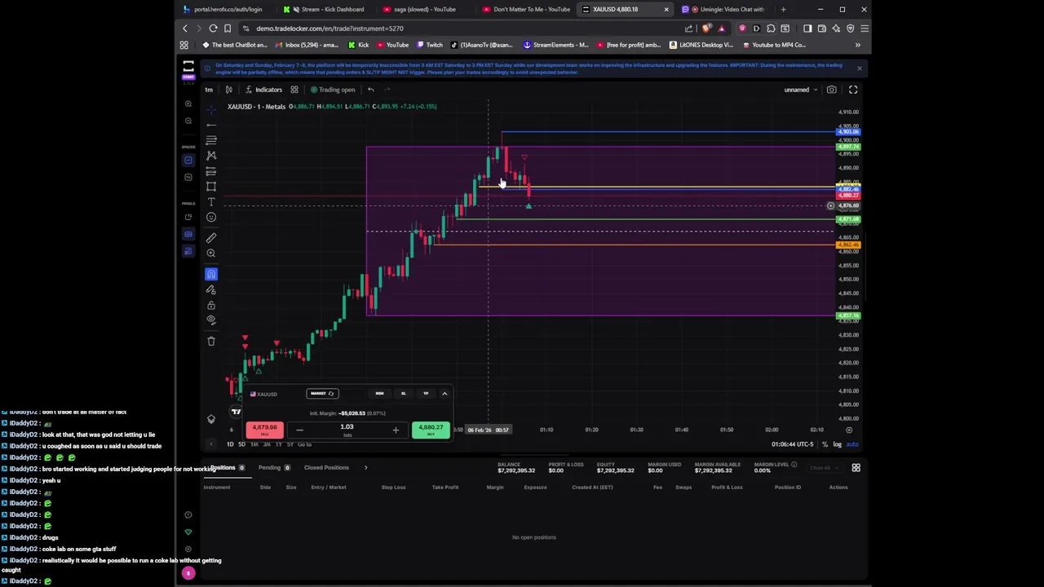The width and height of the screenshot is (1044, 587).
Task: Open the Indicators dialog
Action: coord(263,90)
